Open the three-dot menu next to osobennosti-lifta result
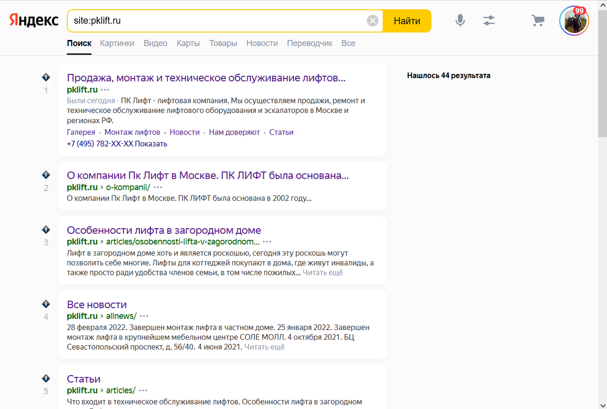Screen dimensions: 607x409 tap(267, 241)
